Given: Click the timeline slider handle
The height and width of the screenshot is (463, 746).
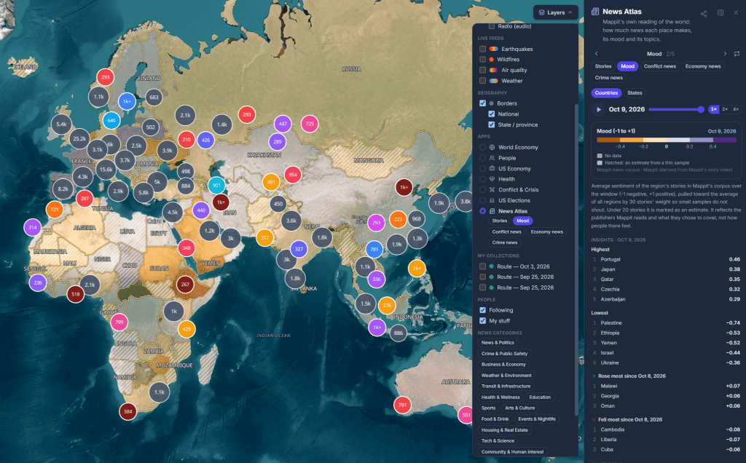Looking at the screenshot, I should pyautogui.click(x=701, y=109).
